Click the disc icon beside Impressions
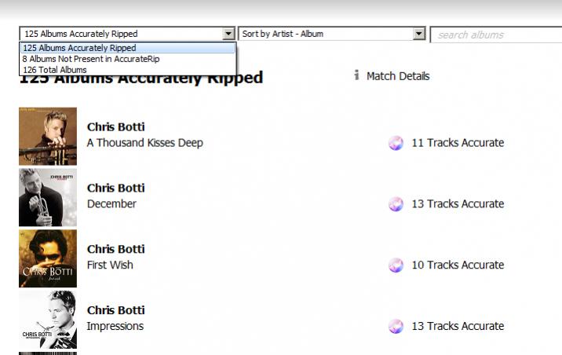562x355 pixels. (396, 327)
